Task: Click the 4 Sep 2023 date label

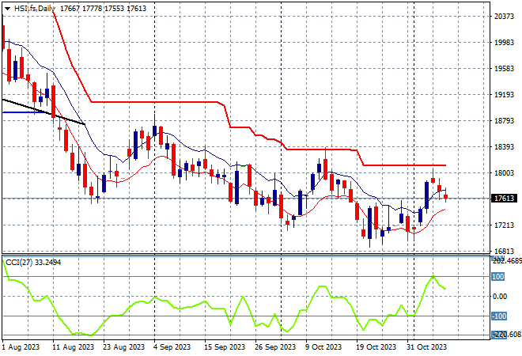Action: pos(172,347)
